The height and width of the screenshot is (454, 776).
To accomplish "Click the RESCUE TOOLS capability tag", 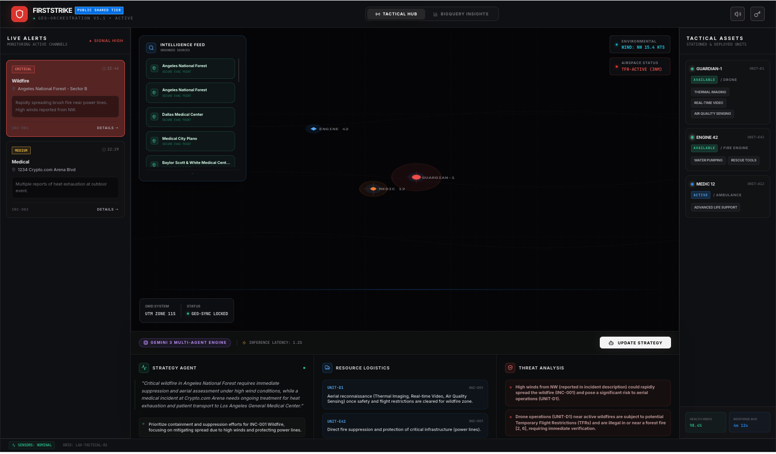I will (744, 160).
